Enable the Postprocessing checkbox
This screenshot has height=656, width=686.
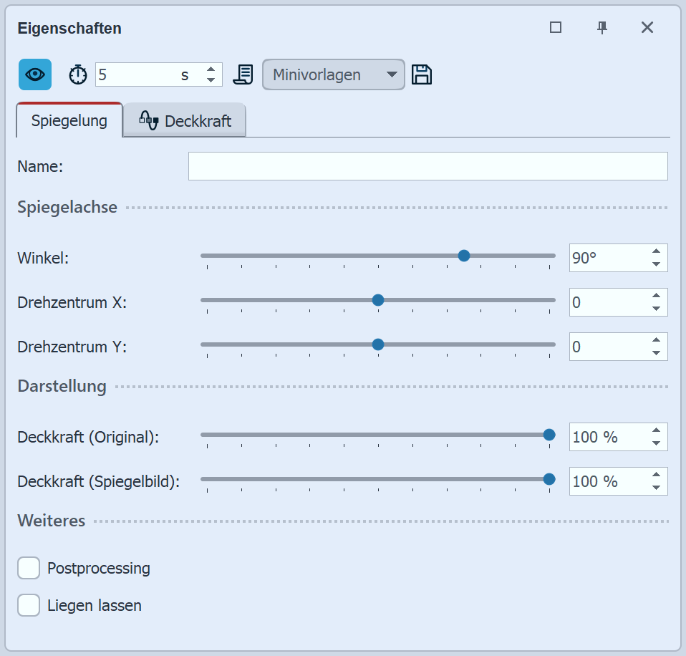(29, 569)
